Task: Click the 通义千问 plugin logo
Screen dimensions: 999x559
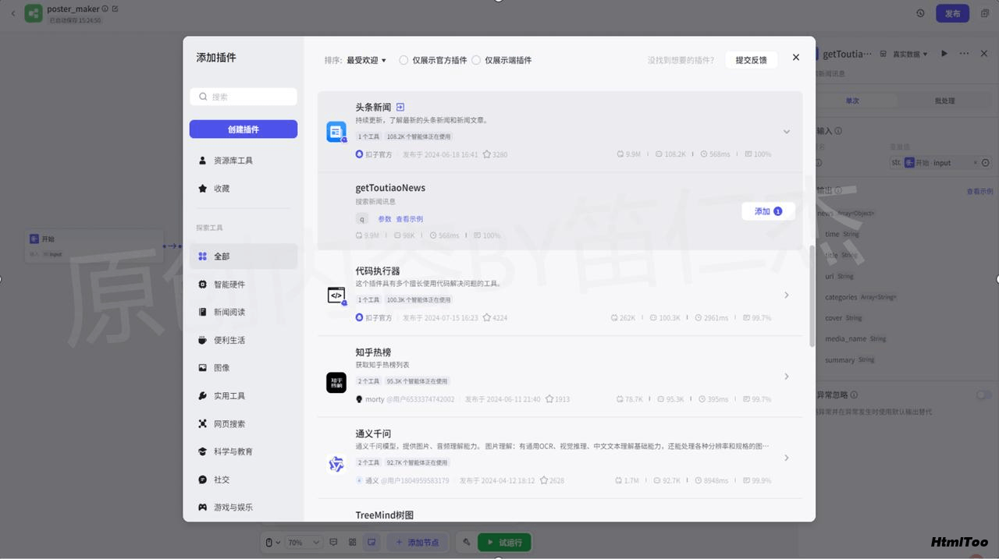Action: coord(336,464)
